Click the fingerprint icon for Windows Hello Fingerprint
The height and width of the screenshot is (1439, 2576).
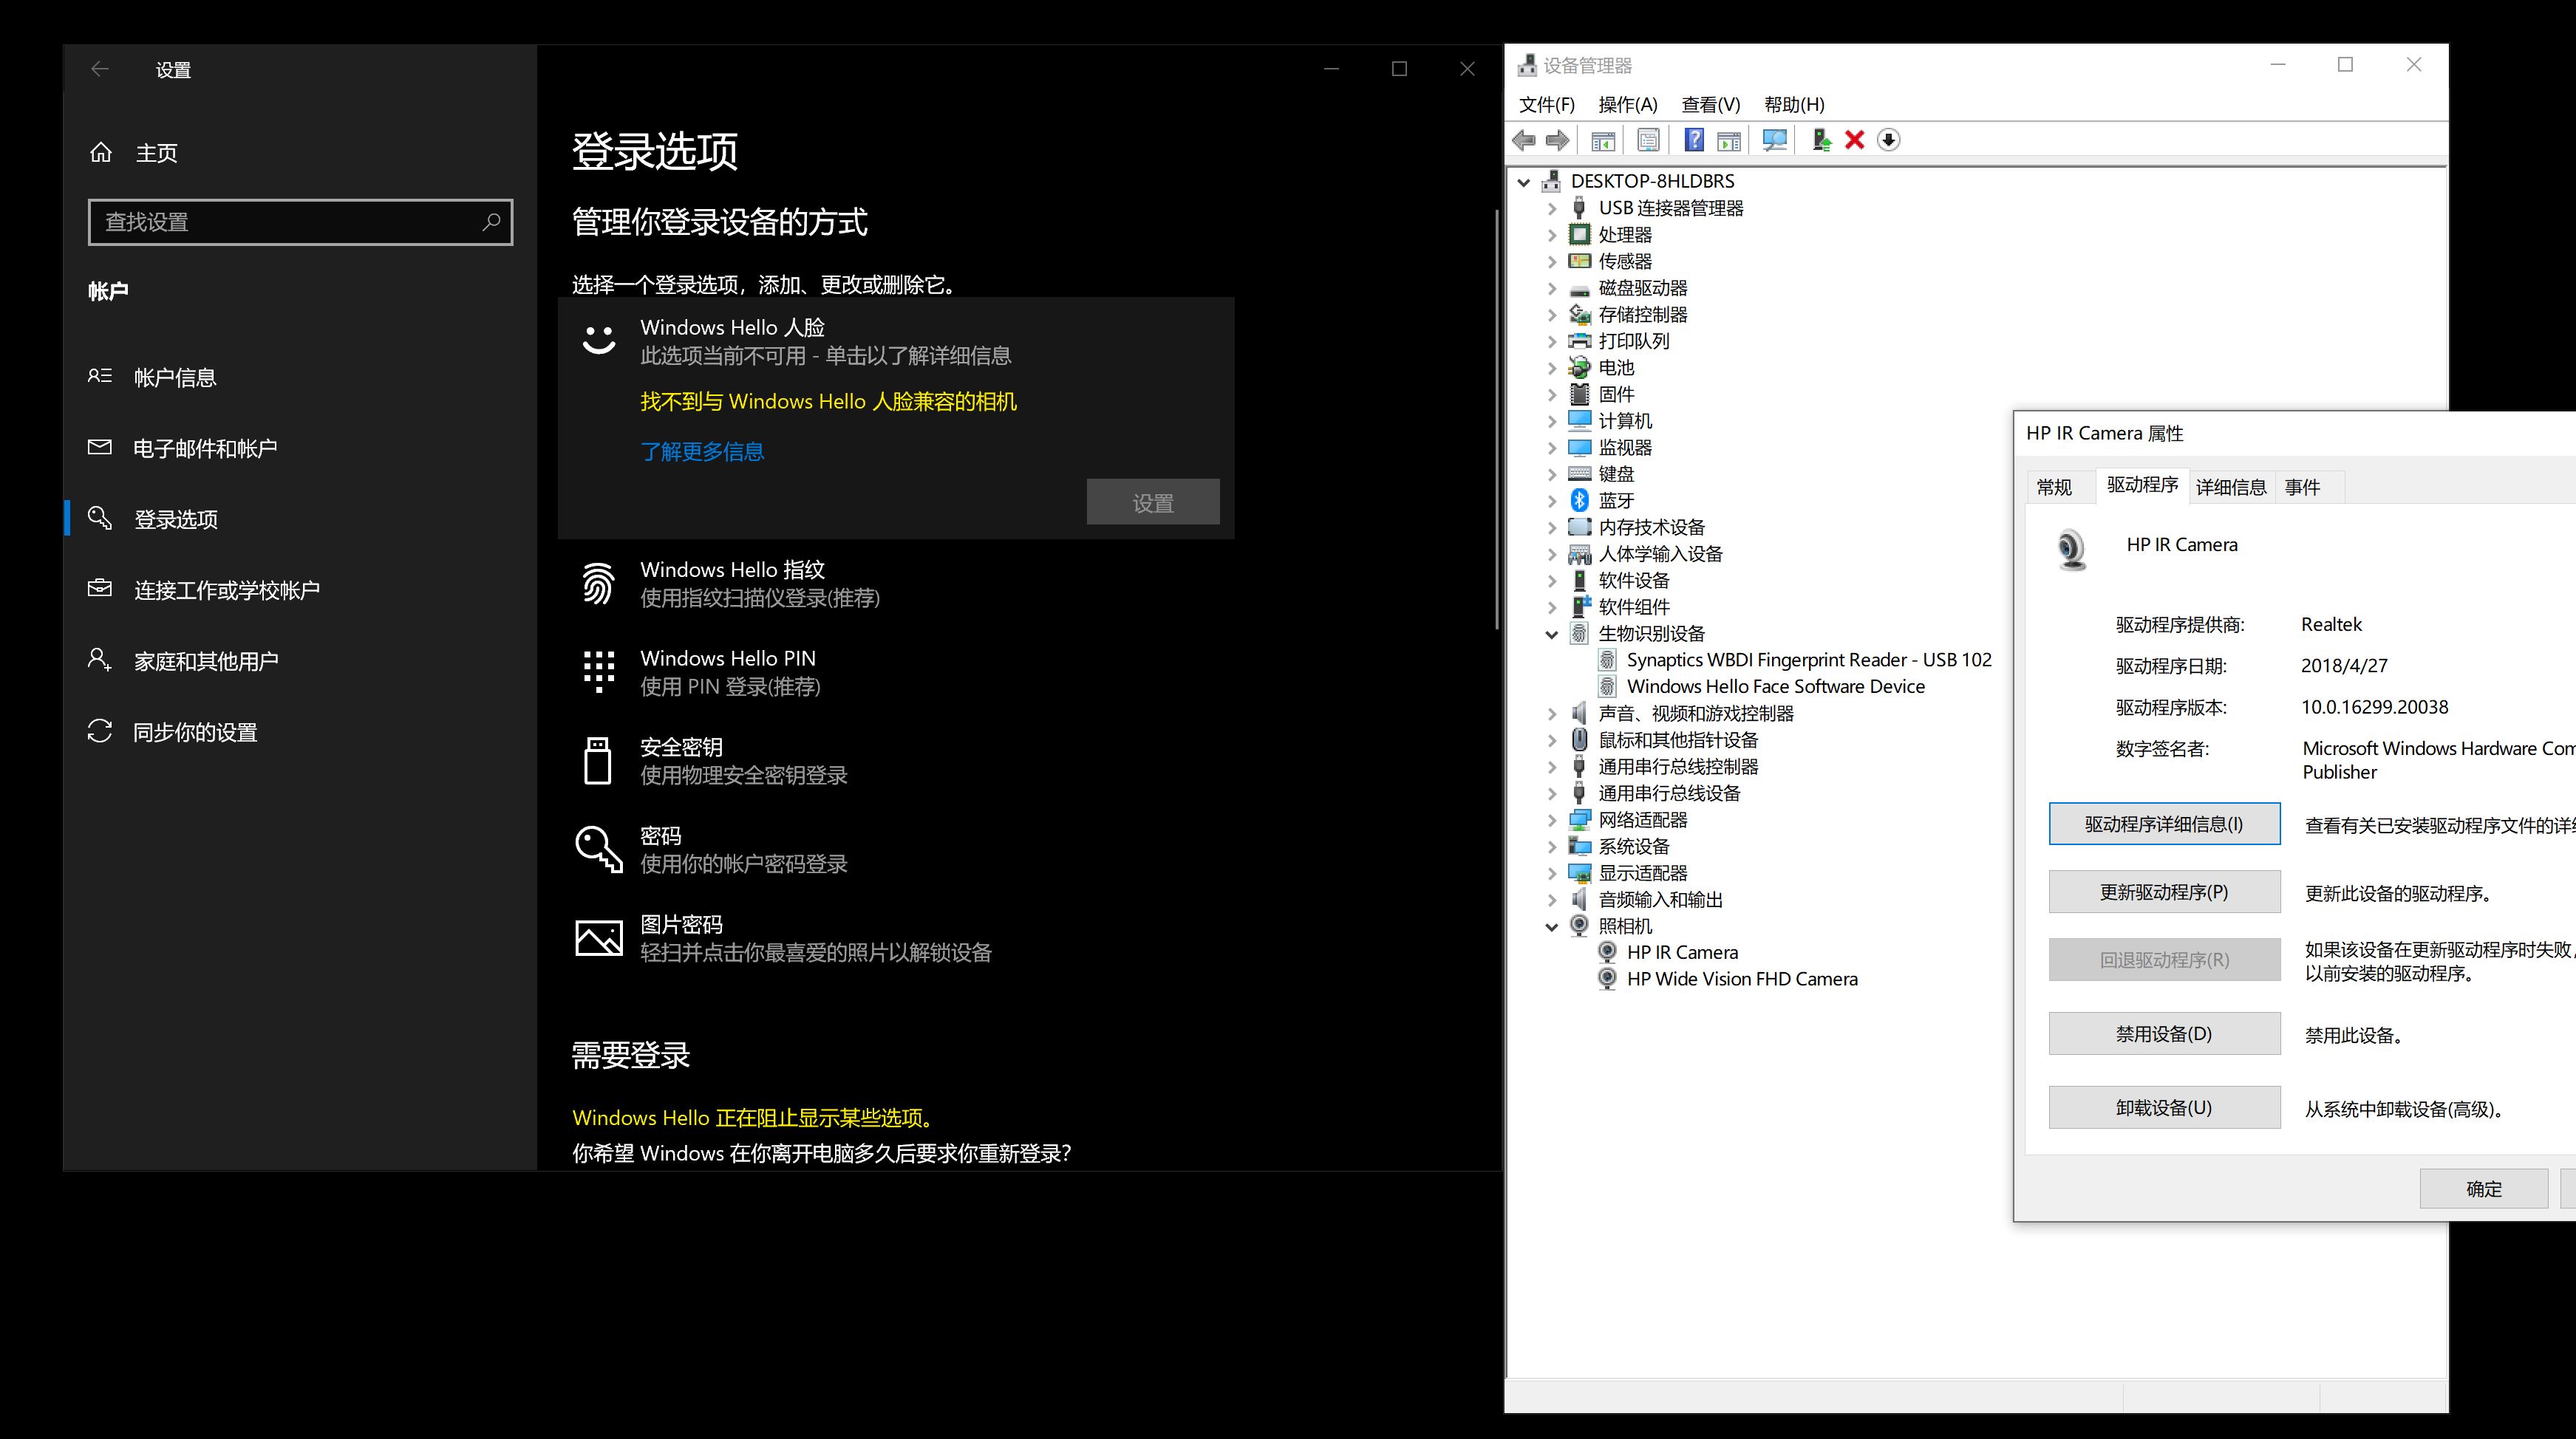(598, 583)
